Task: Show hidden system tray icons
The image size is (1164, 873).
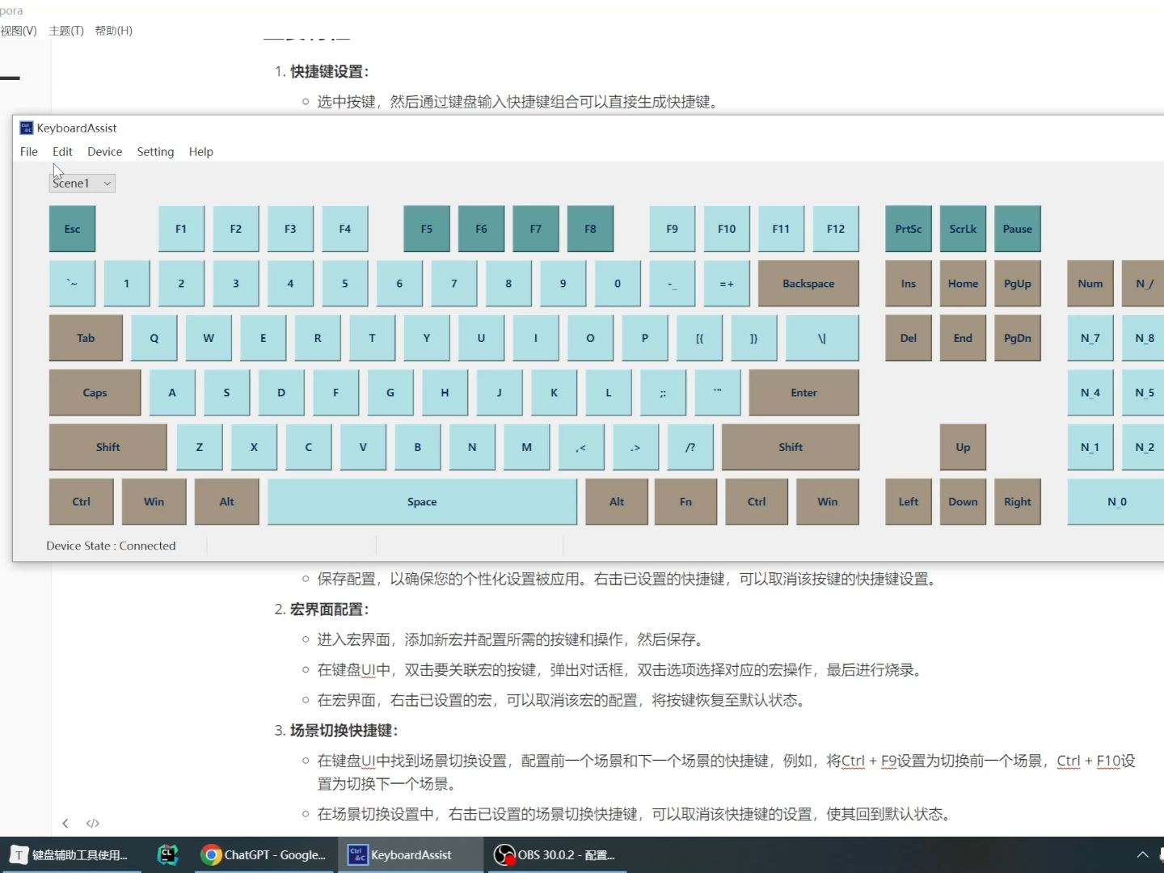Action: point(1142,855)
